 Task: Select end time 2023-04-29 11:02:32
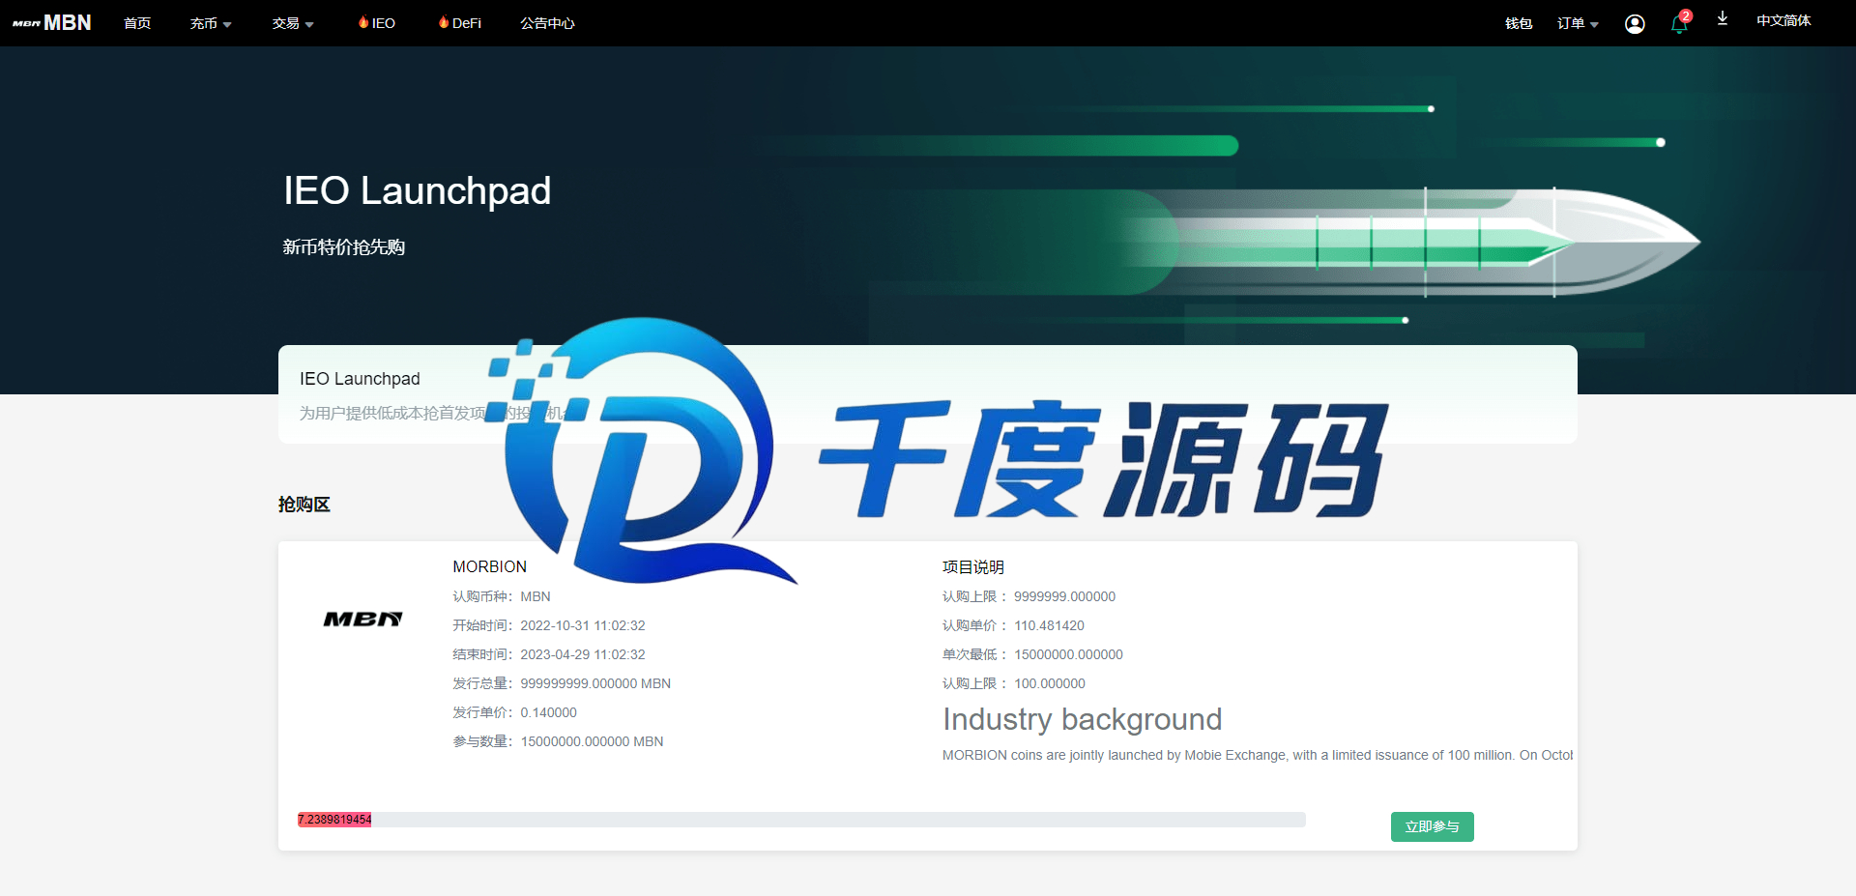coord(583,654)
